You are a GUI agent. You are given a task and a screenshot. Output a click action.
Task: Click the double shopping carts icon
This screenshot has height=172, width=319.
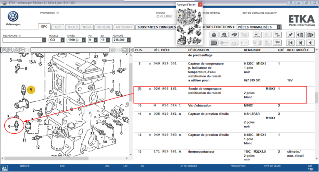(x=277, y=35)
